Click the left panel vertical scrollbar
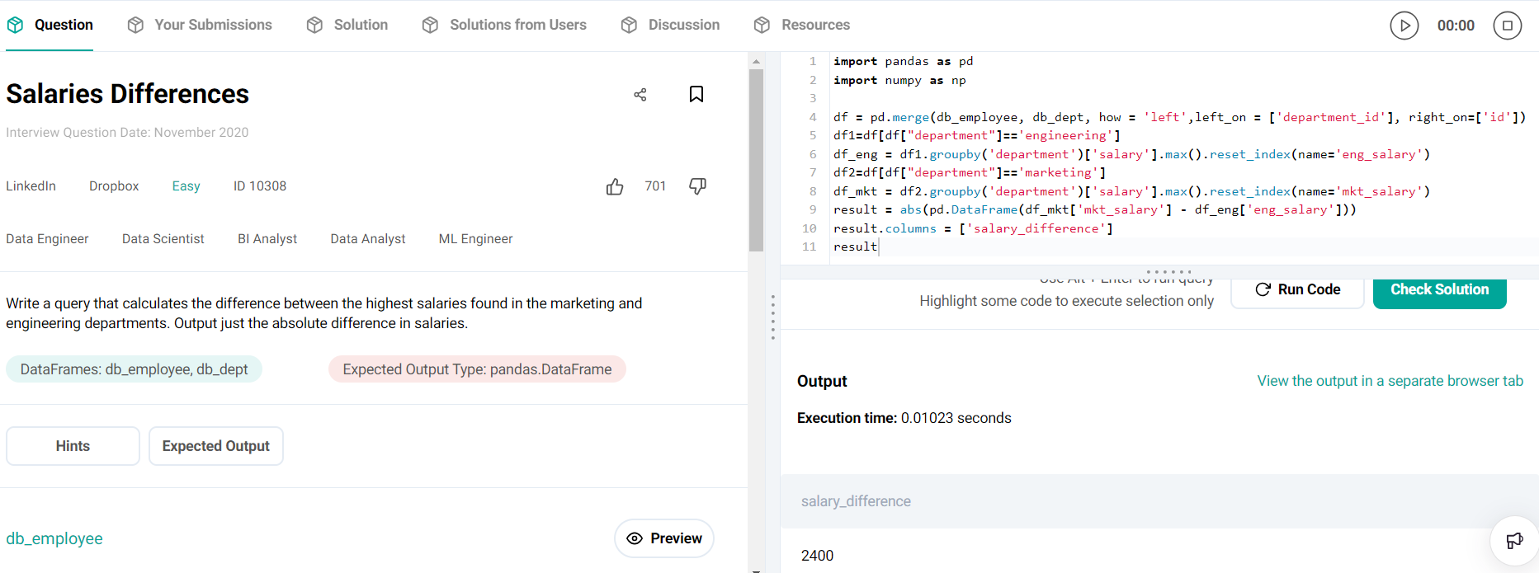This screenshot has height=573, width=1539. coord(756,161)
